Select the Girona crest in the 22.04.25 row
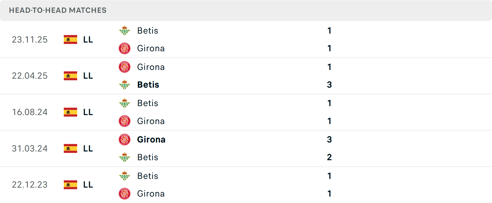The height and width of the screenshot is (203, 492). (125, 67)
